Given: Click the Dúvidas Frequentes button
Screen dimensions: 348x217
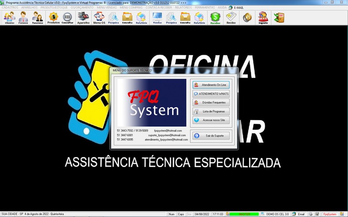Looking at the screenshot, I should (x=211, y=102).
